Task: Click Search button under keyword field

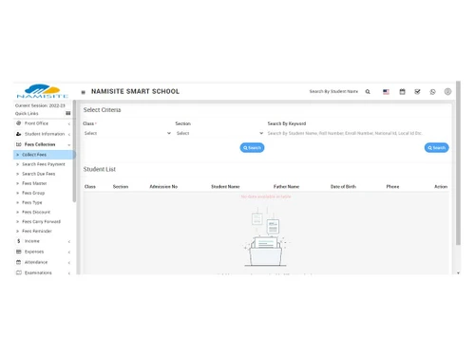Action: click(x=436, y=148)
